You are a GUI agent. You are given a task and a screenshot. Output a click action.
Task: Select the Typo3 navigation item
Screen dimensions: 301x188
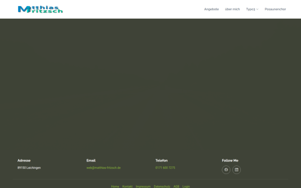(x=250, y=9)
